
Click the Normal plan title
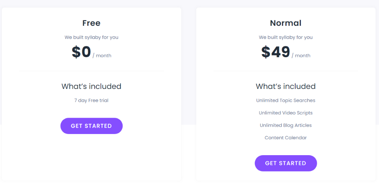[286, 23]
